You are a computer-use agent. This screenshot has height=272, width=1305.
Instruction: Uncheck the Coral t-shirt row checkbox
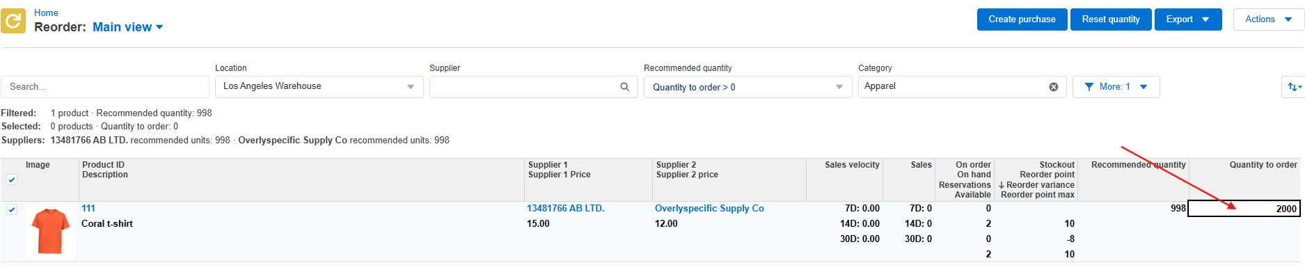coord(12,209)
